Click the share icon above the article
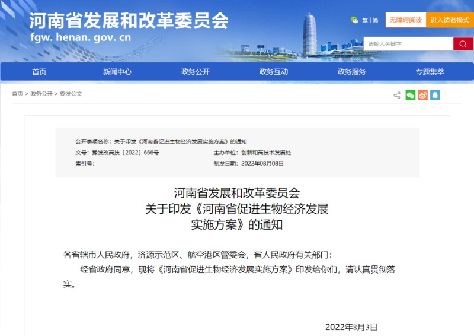This screenshot has width=474, height=336. coord(397,95)
